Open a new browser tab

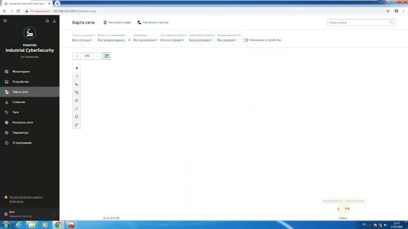pos(57,4)
